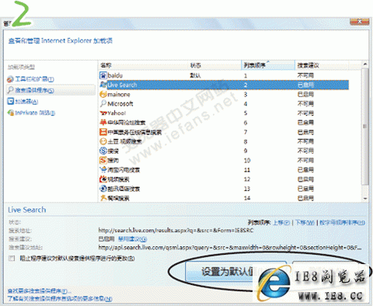Click the 搜狗 orange S icon
This screenshot has width=373, height=306.
point(103,160)
